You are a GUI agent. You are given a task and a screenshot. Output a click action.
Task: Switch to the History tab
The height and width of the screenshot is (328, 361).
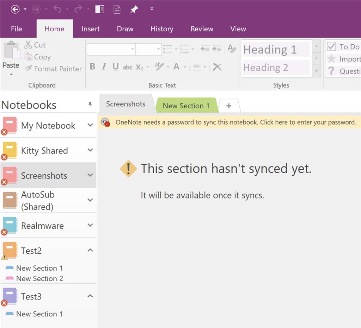162,29
